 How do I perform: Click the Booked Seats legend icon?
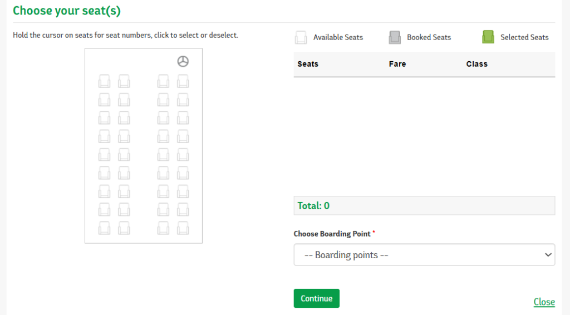pyautogui.click(x=395, y=37)
